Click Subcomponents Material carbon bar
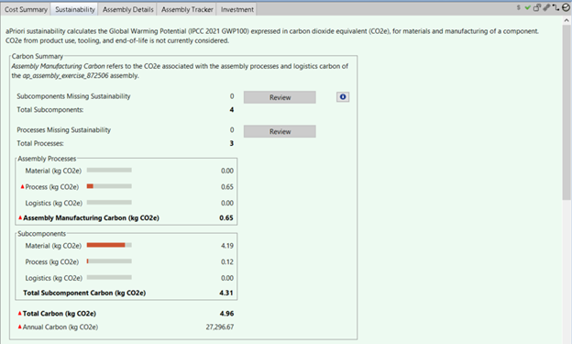Image resolution: width=572 pixels, height=344 pixels. pyautogui.click(x=109, y=245)
